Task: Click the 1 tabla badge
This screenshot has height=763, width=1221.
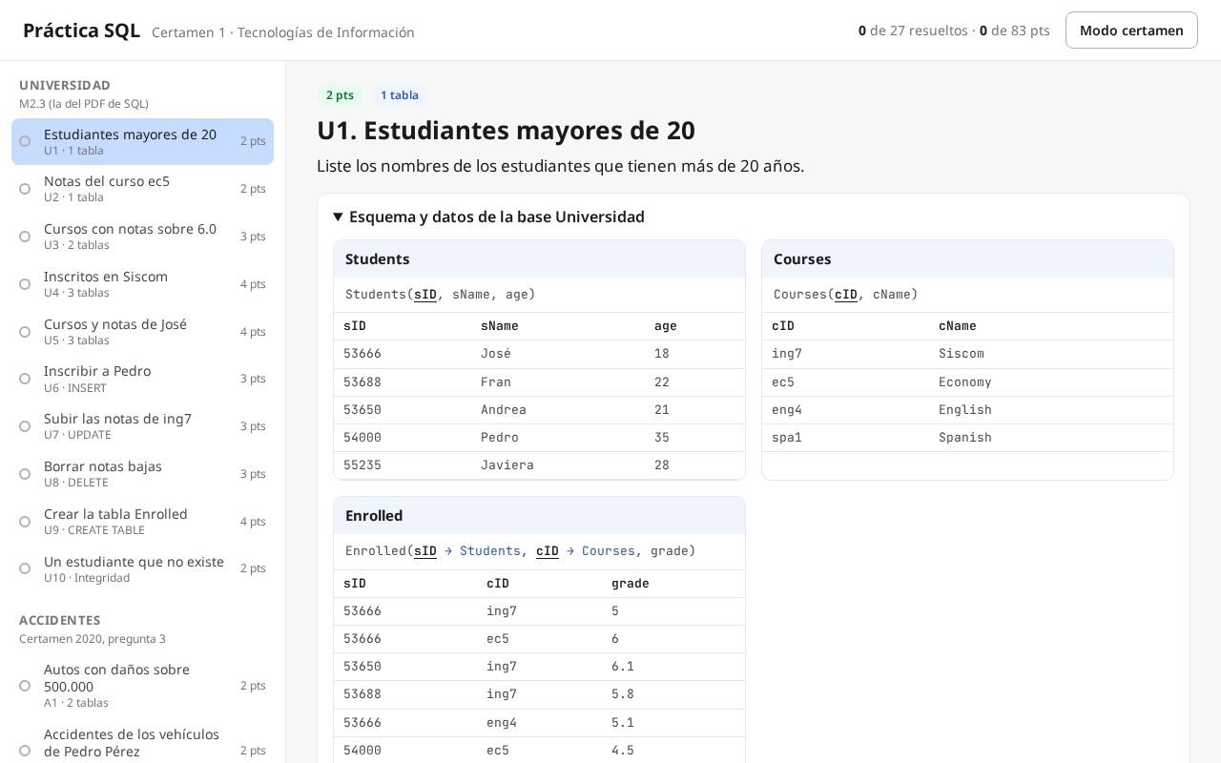Action: 400,95
